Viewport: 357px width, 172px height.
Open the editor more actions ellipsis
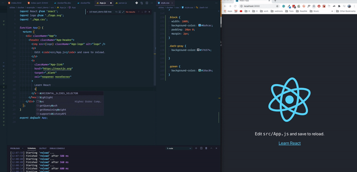coord(151,3)
